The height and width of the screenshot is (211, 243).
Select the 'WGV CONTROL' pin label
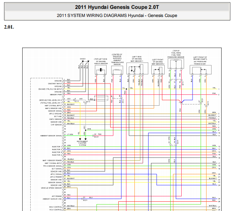click(x=55, y=207)
